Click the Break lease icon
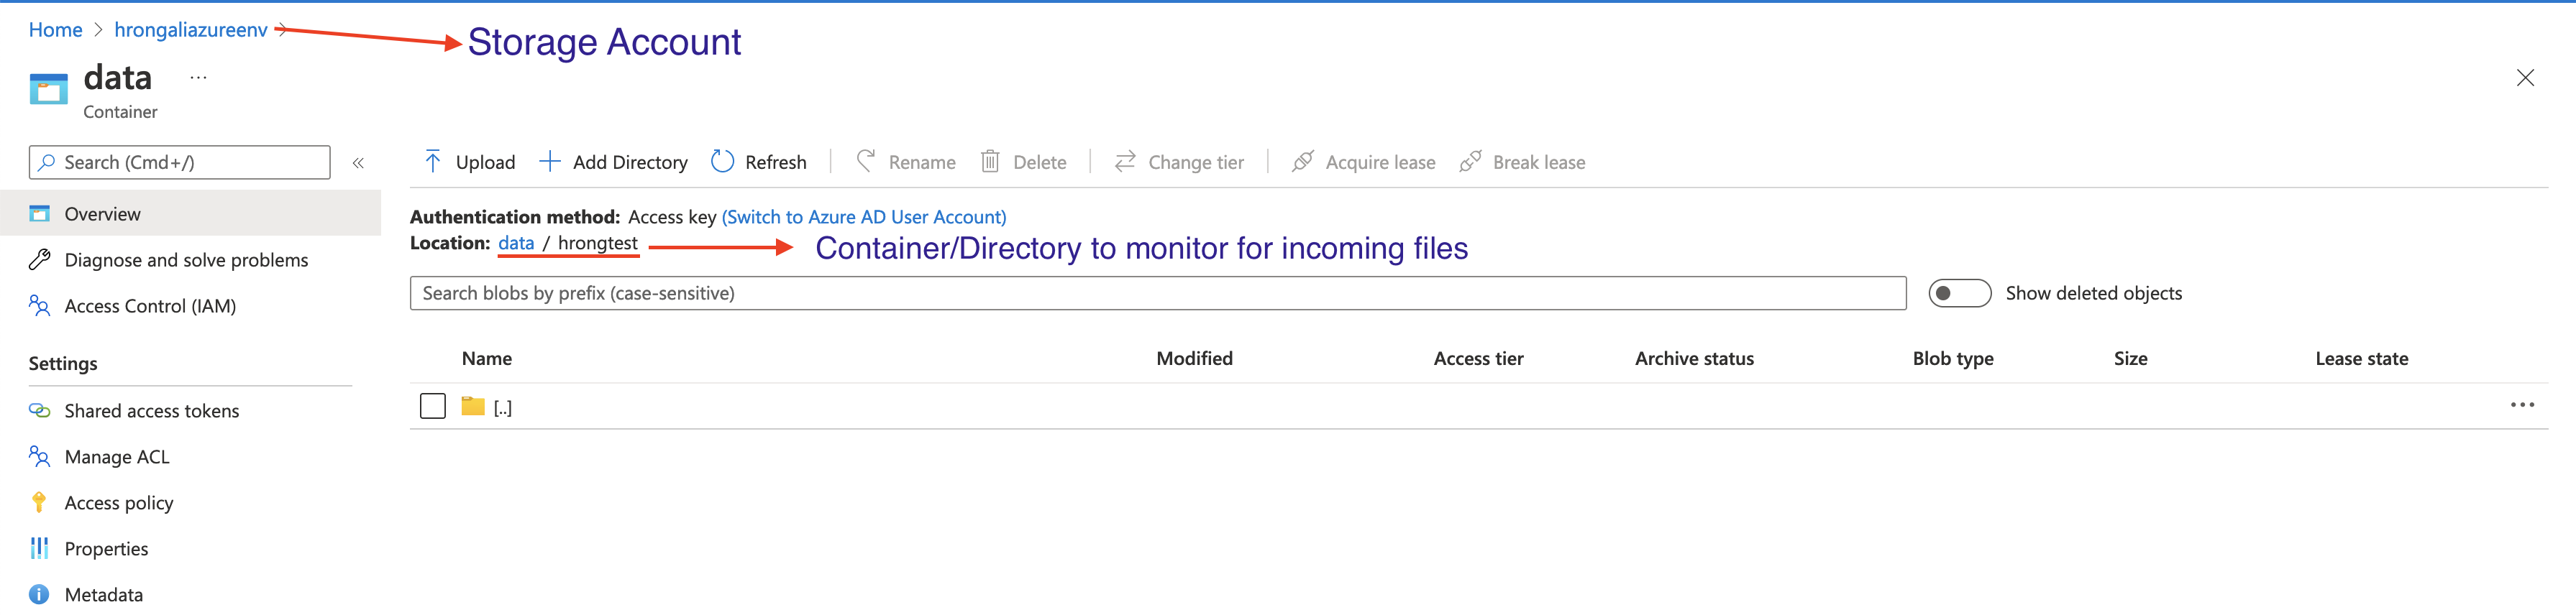The width and height of the screenshot is (2576, 615). coord(1471,161)
